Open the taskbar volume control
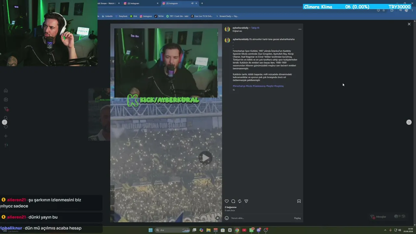 (x=399, y=230)
